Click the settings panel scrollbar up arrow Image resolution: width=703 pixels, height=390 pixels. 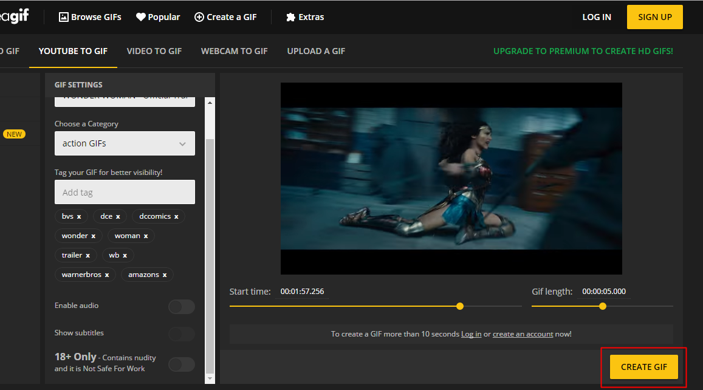pos(210,103)
